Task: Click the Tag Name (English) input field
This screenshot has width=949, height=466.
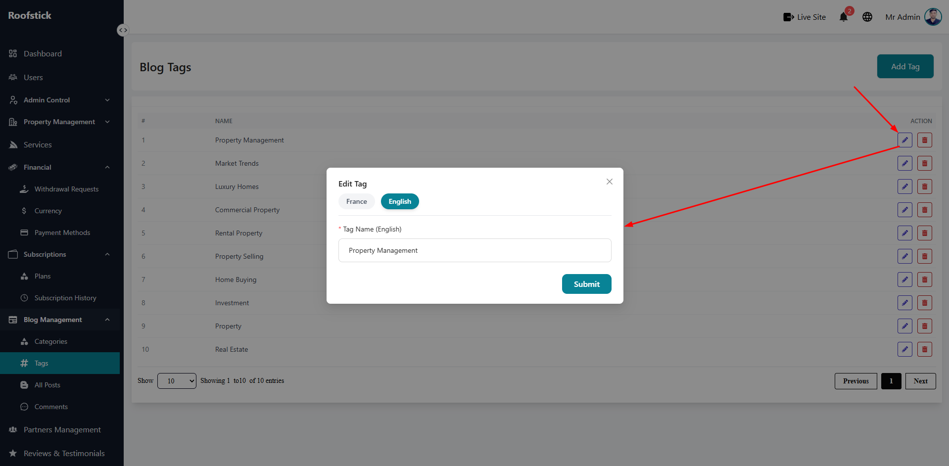Action: coord(475,250)
